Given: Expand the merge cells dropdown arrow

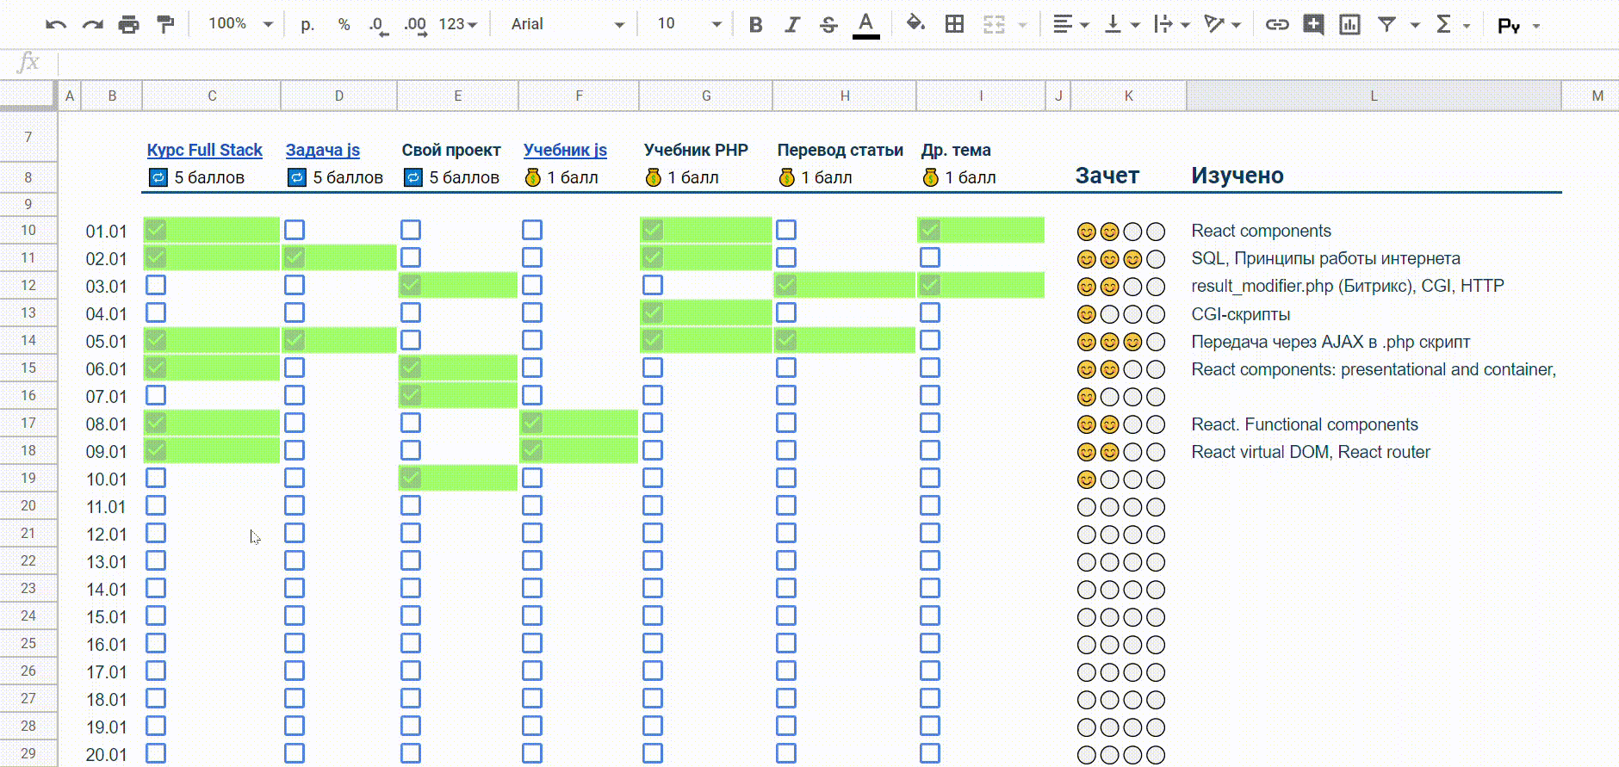Looking at the screenshot, I should pyautogui.click(x=1022, y=25).
